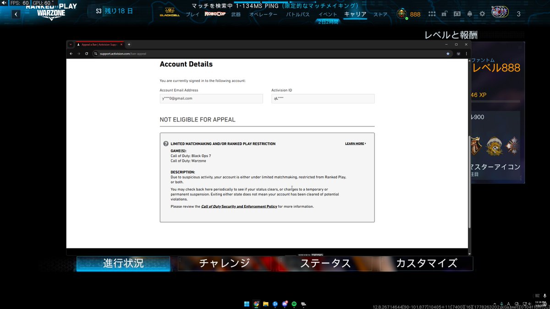Open the ステータス career section

(325, 263)
